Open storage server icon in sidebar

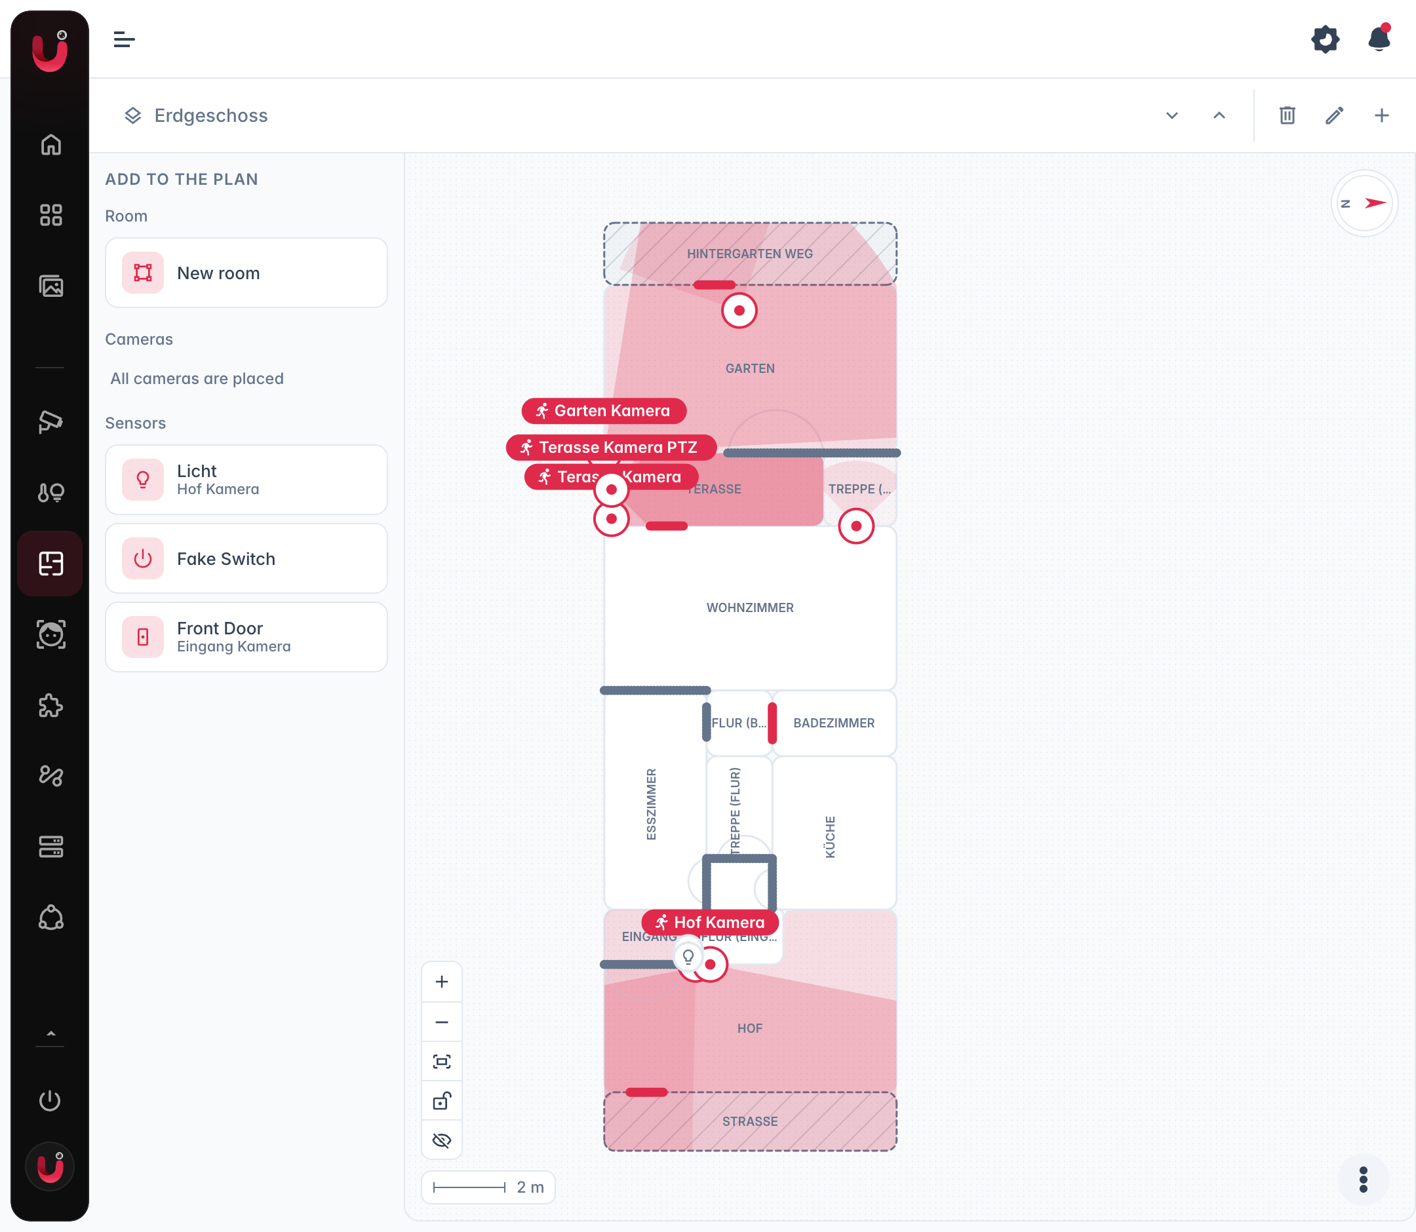pyautogui.click(x=51, y=846)
